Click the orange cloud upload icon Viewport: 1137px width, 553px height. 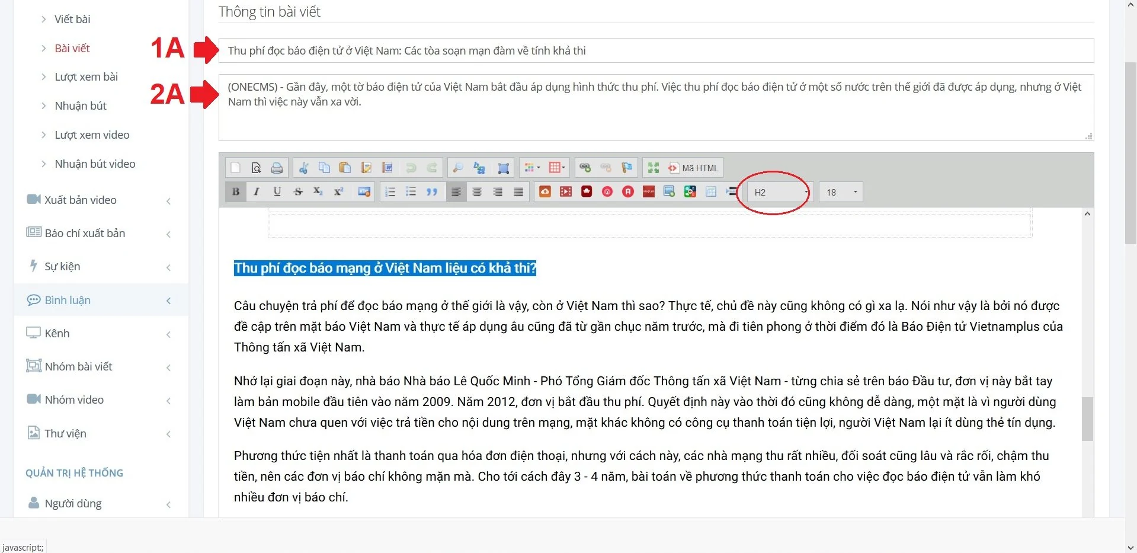545,191
